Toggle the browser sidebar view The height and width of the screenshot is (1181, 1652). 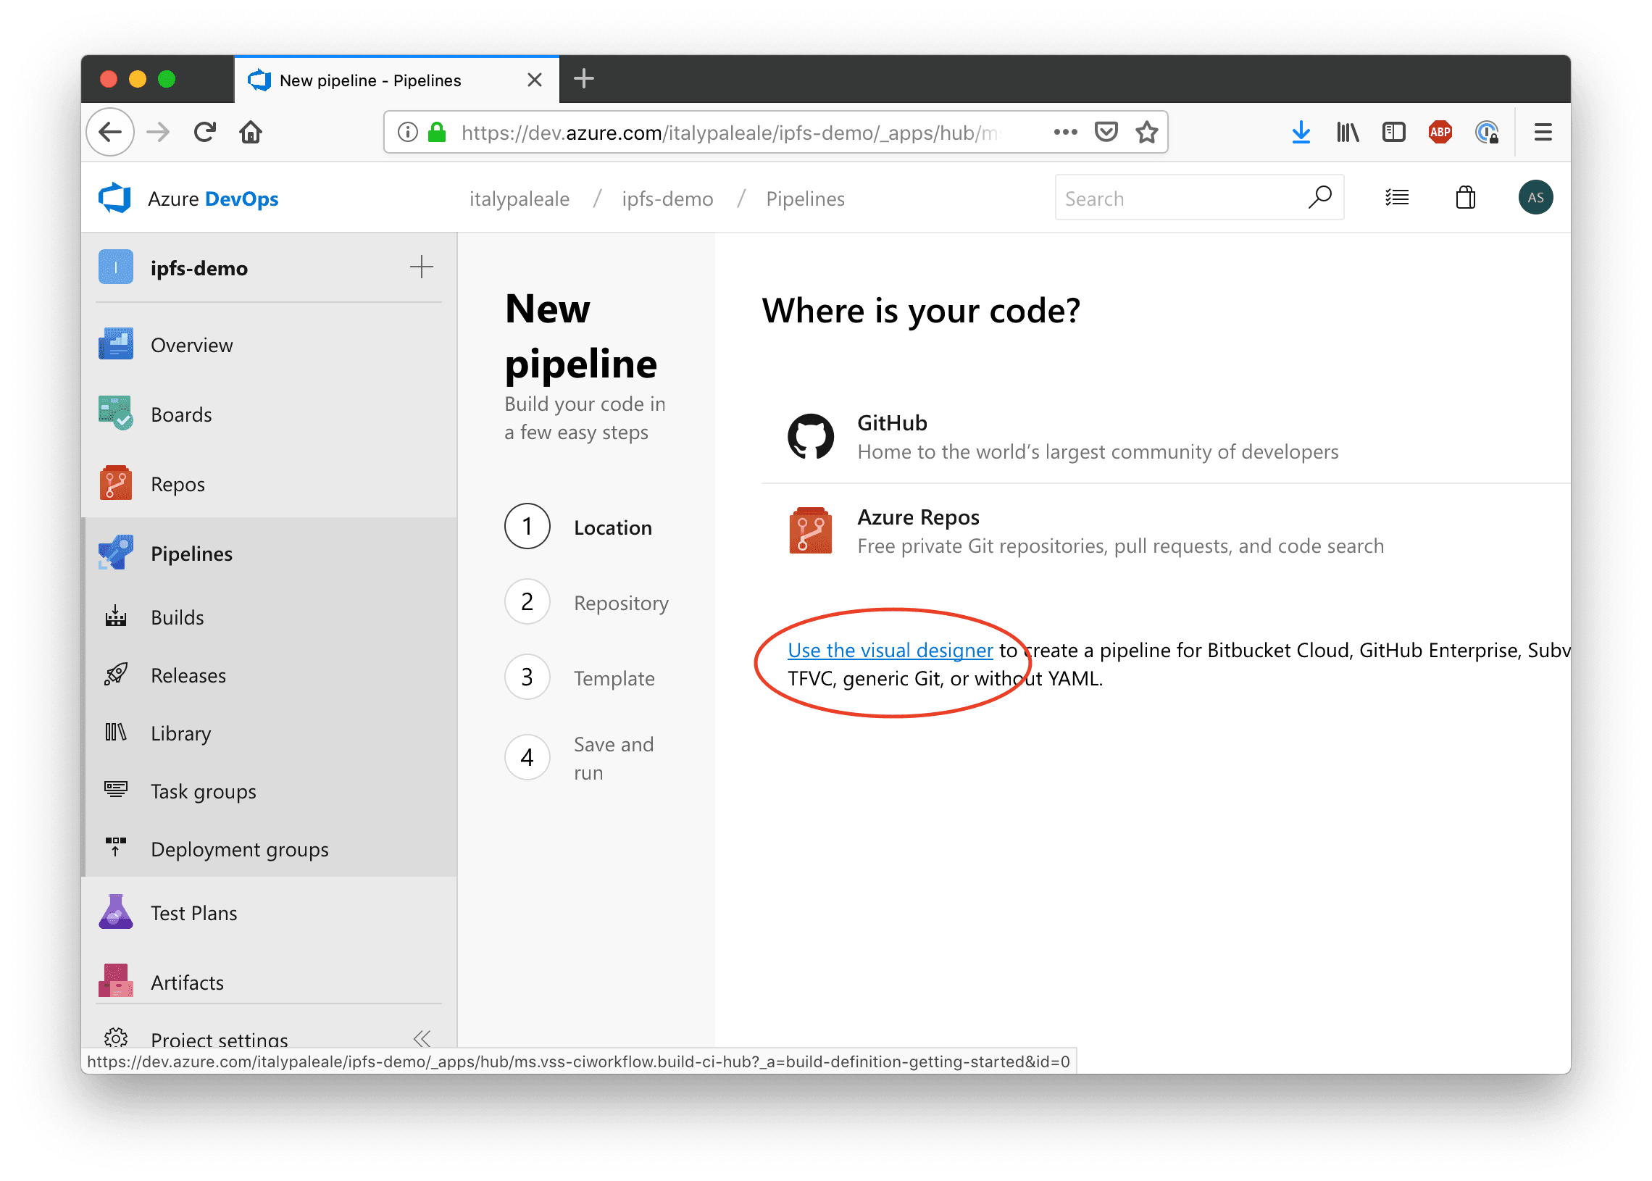point(1394,132)
